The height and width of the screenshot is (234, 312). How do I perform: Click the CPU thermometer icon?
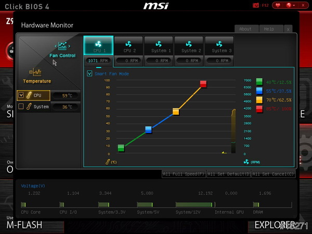click(x=29, y=95)
